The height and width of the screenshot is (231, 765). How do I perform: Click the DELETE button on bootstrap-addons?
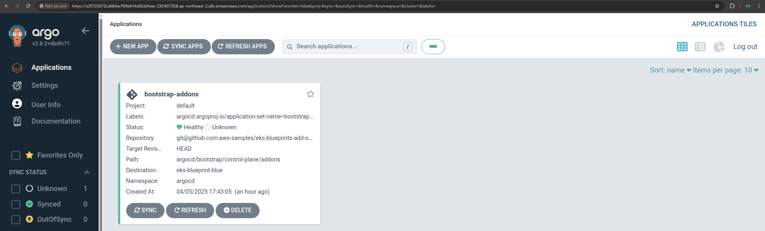tap(238, 210)
